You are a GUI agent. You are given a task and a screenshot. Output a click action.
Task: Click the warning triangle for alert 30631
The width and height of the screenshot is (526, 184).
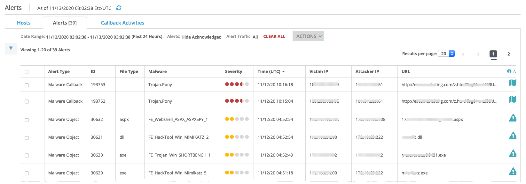pos(513,136)
